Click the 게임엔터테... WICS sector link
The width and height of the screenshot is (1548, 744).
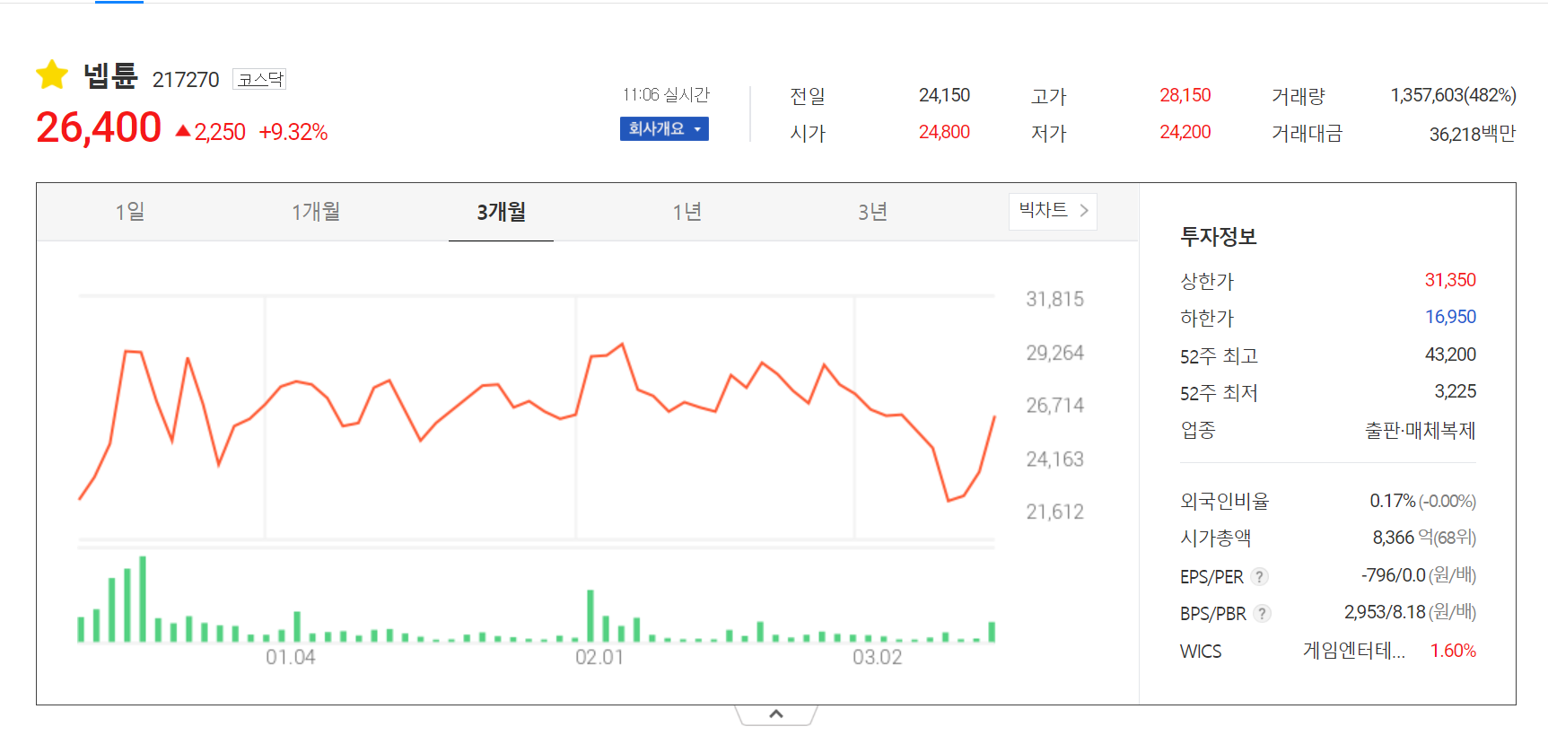pos(1353,651)
